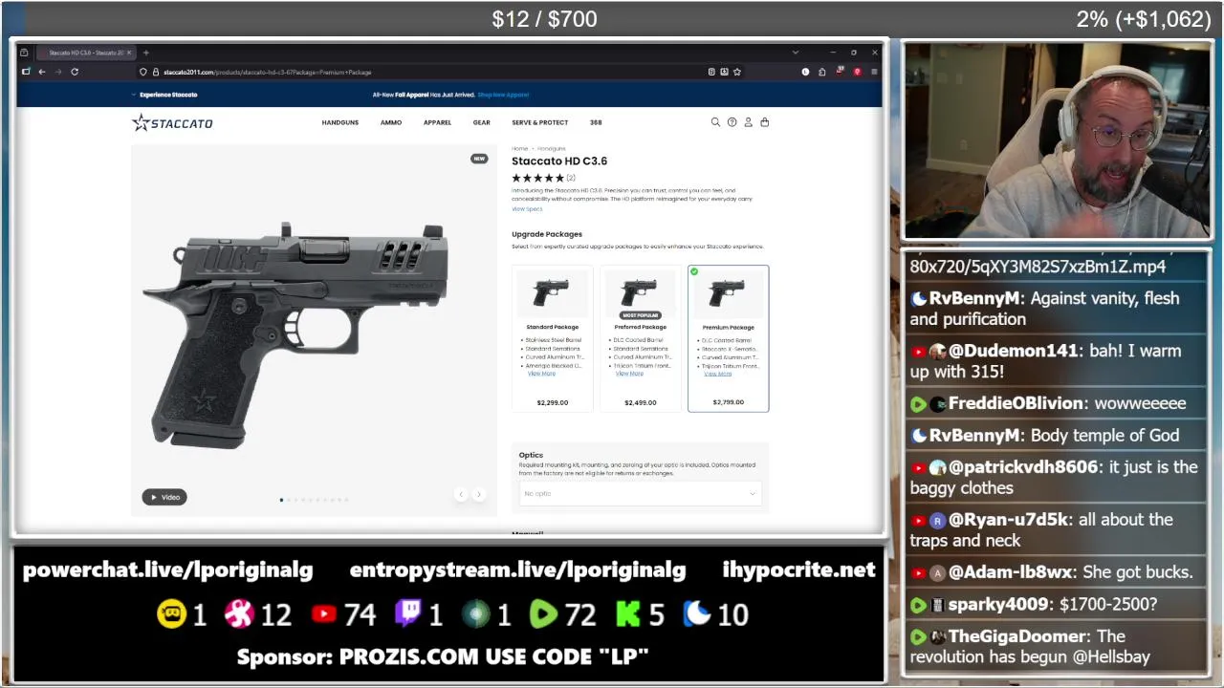The image size is (1224, 688).
Task: Click the $2,299.00 price text
Action: [553, 402]
